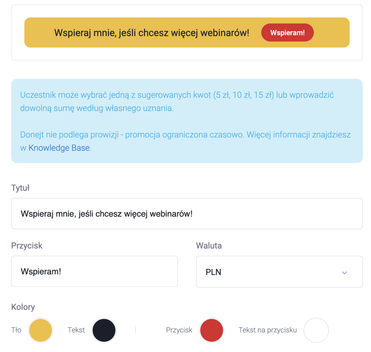Viewport: 371px width, 352px height.
Task: Click the Tekst label beside the dark swatch
Action: tap(76, 330)
